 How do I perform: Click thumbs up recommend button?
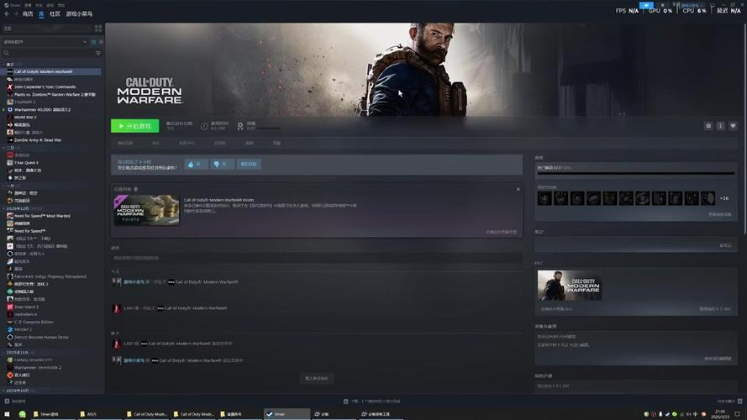click(197, 165)
